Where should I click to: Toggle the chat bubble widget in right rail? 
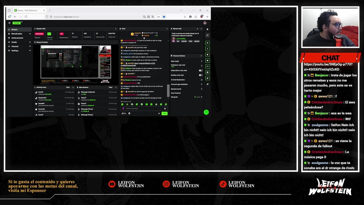pos(207,60)
